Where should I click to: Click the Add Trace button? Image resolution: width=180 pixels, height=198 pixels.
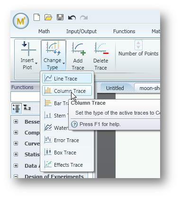coord(78,56)
